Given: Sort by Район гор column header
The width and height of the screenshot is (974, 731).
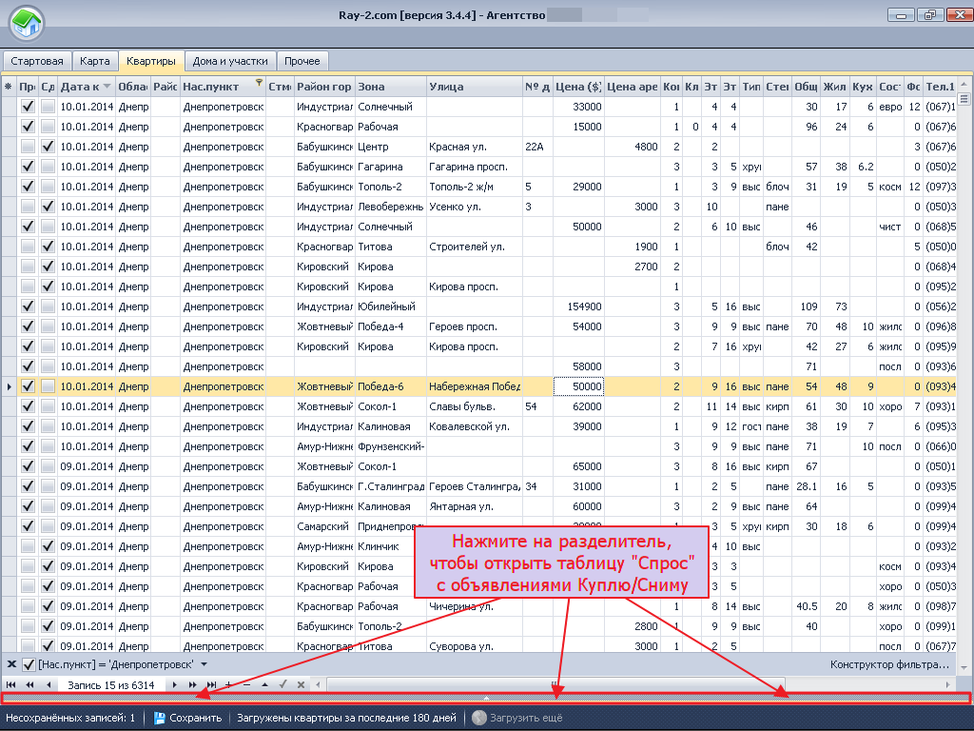Looking at the screenshot, I should 323,87.
